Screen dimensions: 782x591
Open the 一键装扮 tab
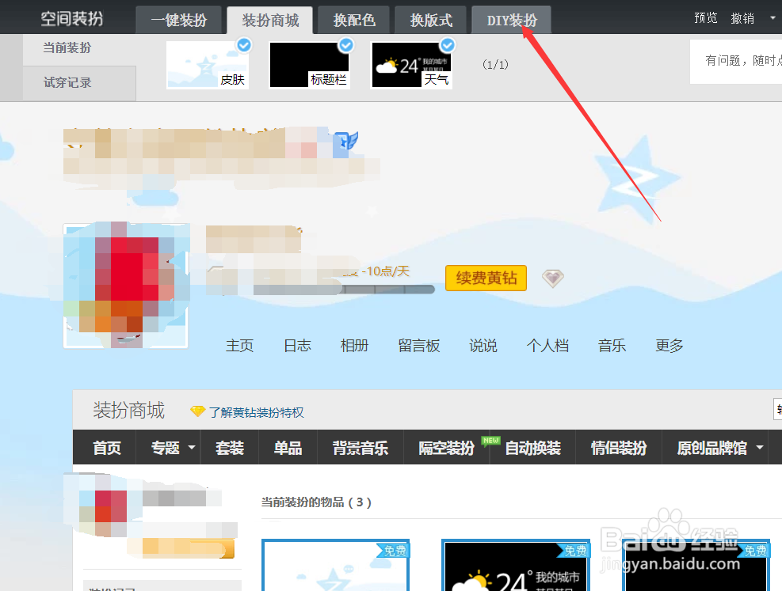click(178, 20)
